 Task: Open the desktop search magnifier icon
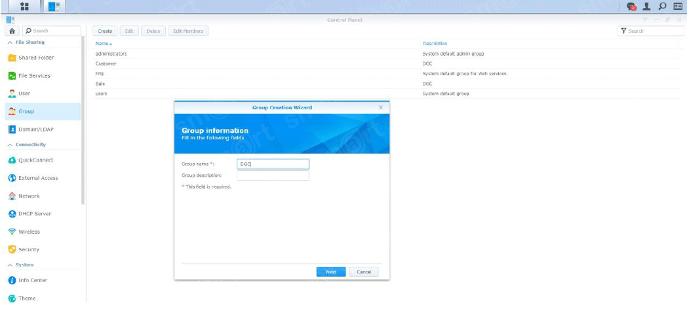point(662,6)
